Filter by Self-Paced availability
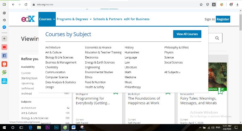 (x=27, y=88)
